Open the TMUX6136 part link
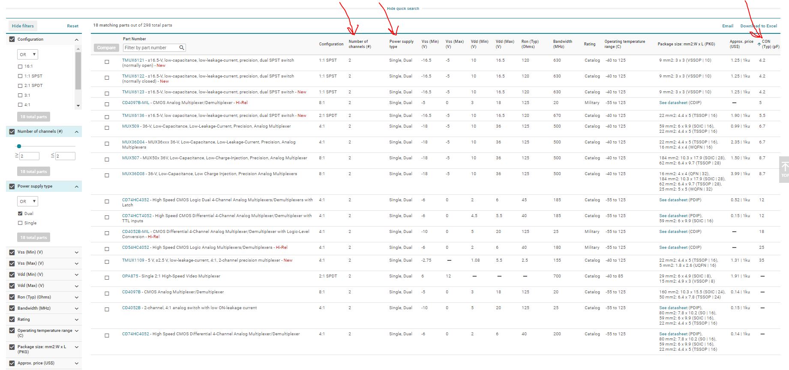 coord(133,116)
